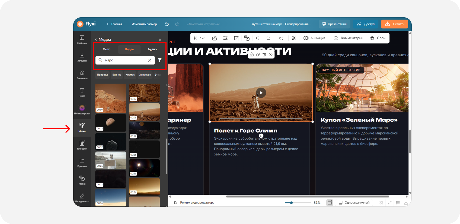Click the zoom slider handle
460x224 pixels.
point(291,203)
